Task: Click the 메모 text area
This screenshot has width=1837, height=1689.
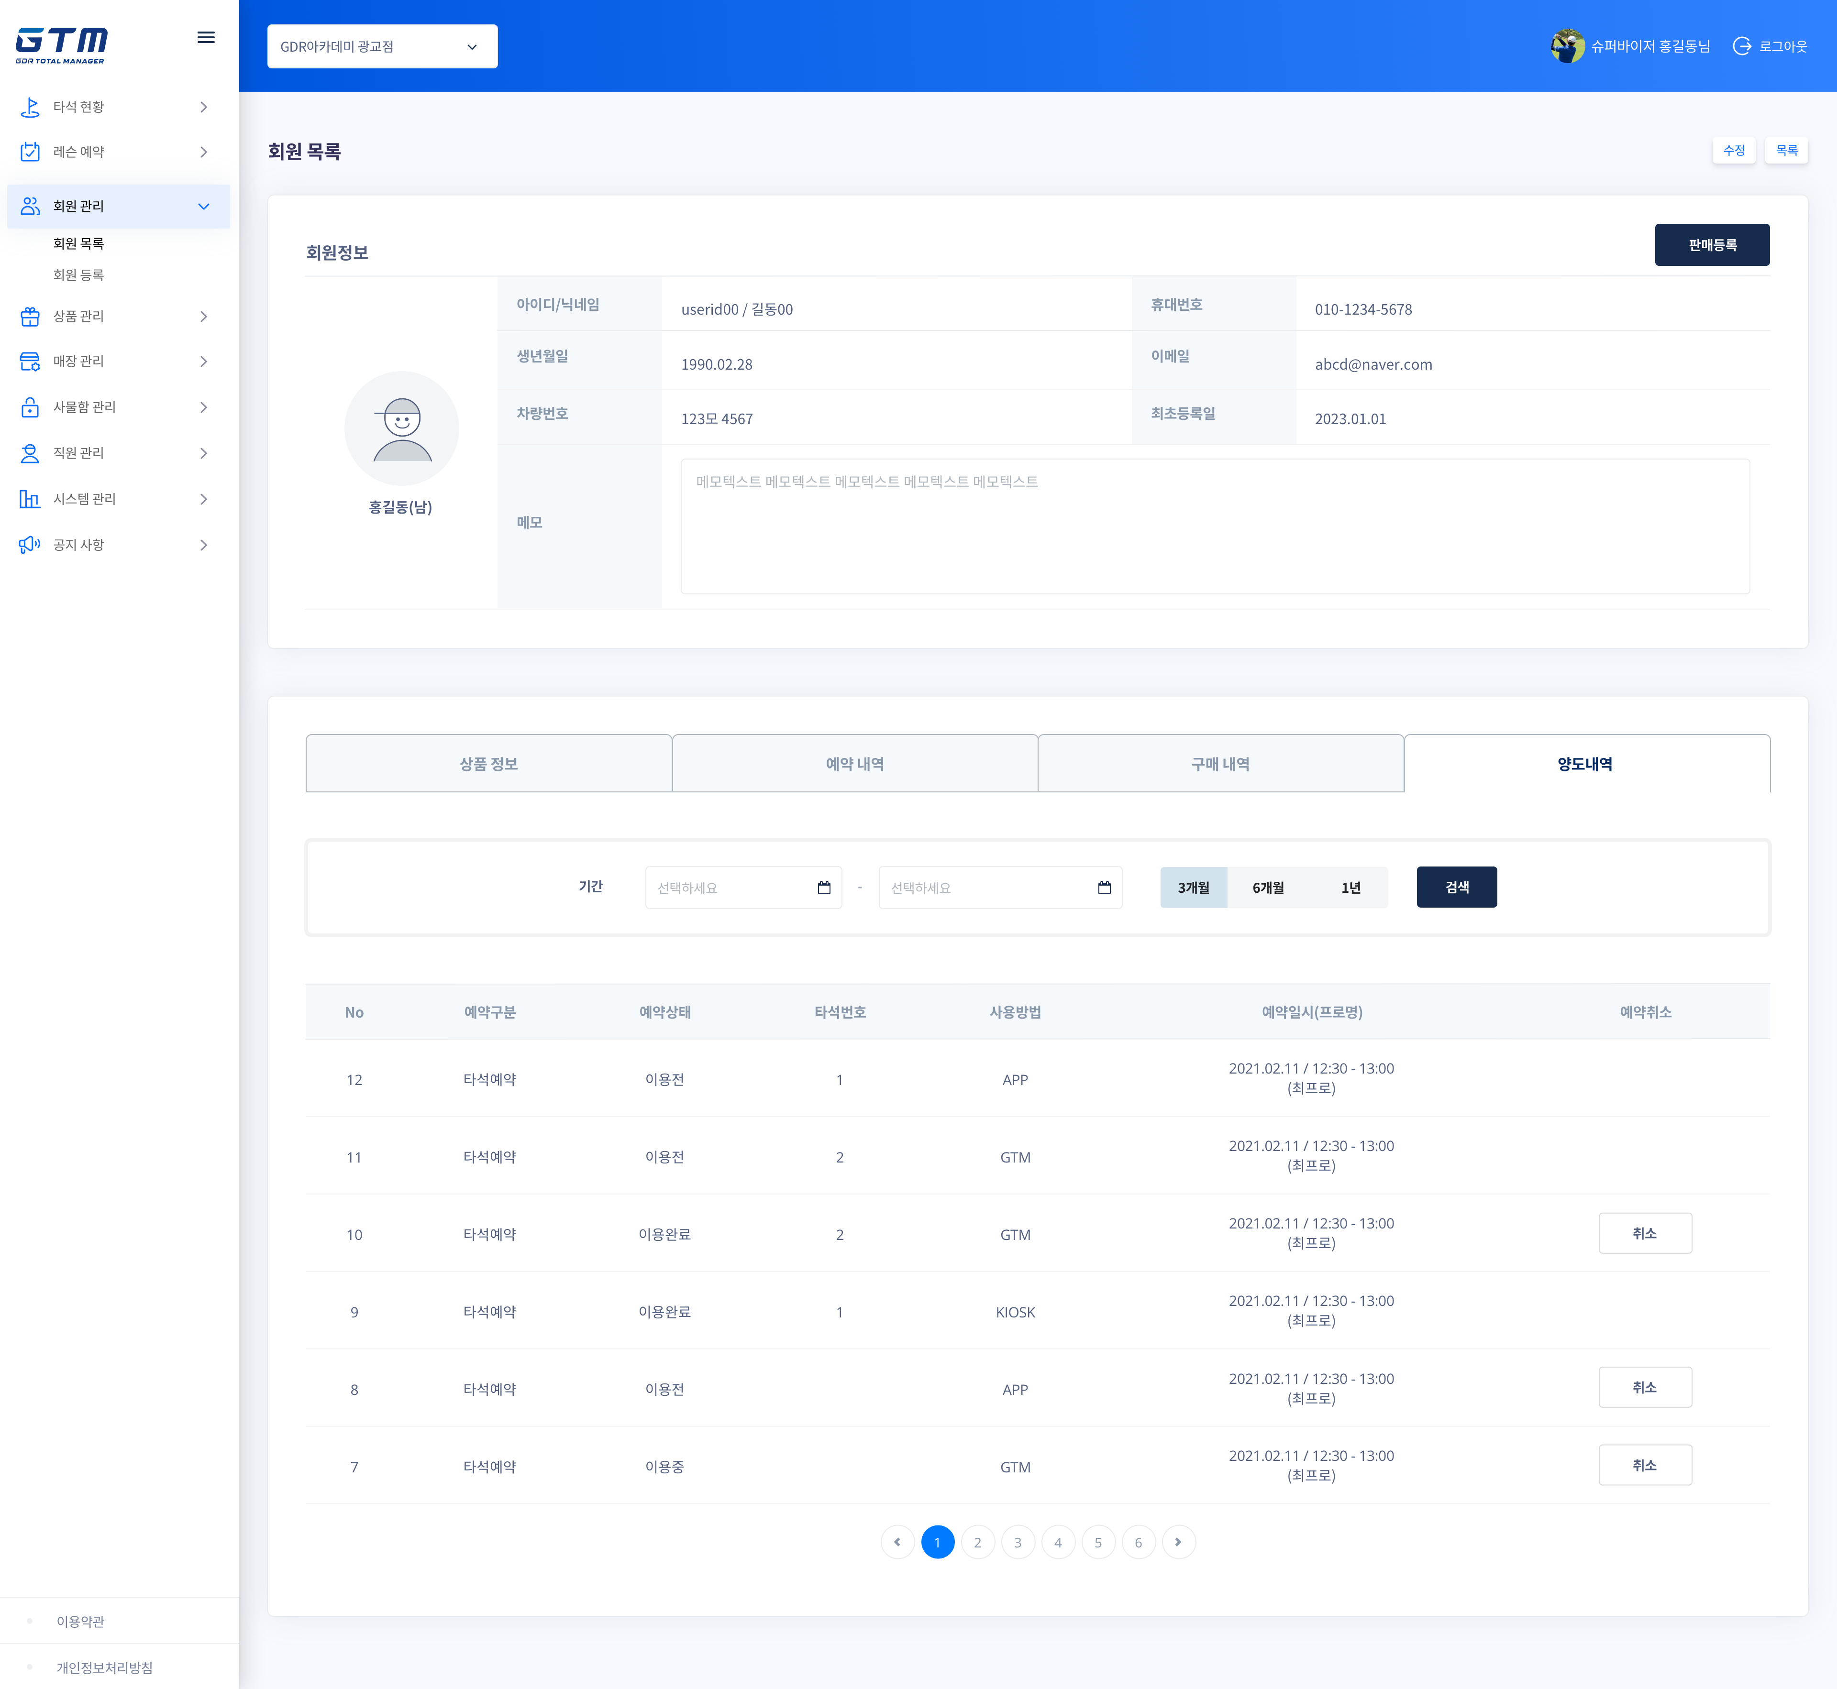Action: click(1214, 526)
